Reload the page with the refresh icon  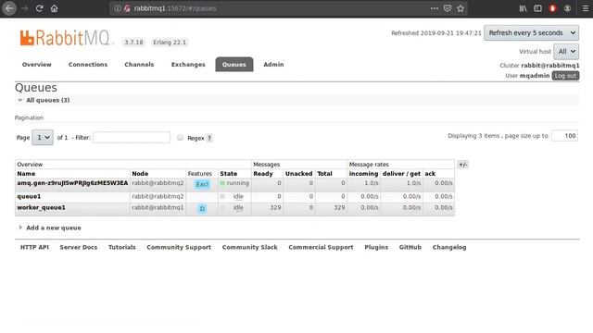click(39, 8)
